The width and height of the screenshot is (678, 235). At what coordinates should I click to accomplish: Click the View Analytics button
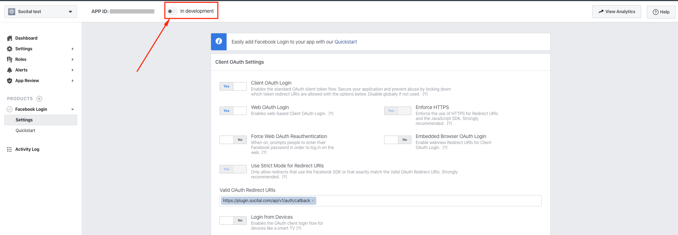point(617,12)
